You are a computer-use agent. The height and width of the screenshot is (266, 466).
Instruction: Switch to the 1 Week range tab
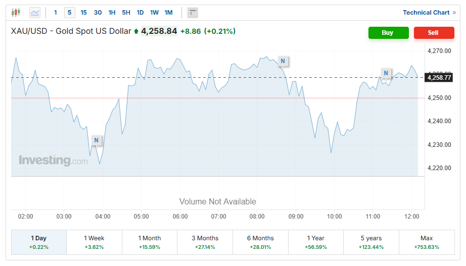[94, 242]
